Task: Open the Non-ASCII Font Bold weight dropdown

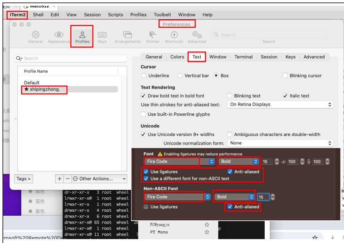Action: click(x=234, y=197)
